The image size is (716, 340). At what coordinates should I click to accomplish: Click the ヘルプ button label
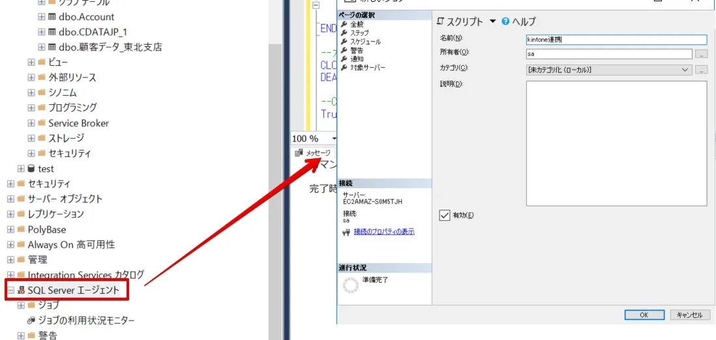click(x=524, y=21)
